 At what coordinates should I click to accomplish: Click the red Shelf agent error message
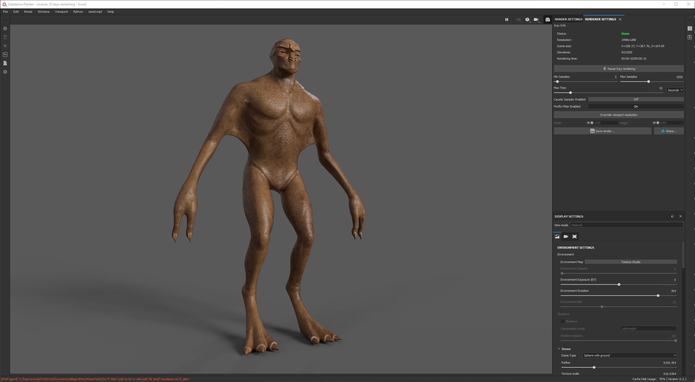[x=95, y=379]
